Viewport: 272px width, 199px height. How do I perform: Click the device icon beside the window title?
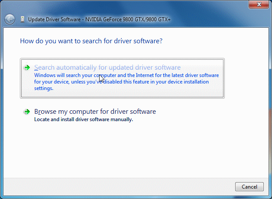click(x=23, y=19)
